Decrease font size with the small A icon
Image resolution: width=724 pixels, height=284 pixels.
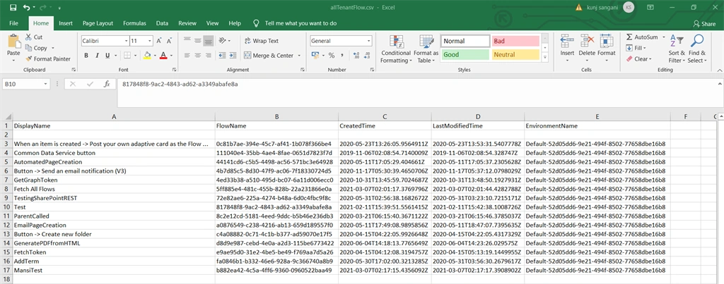[168, 41]
